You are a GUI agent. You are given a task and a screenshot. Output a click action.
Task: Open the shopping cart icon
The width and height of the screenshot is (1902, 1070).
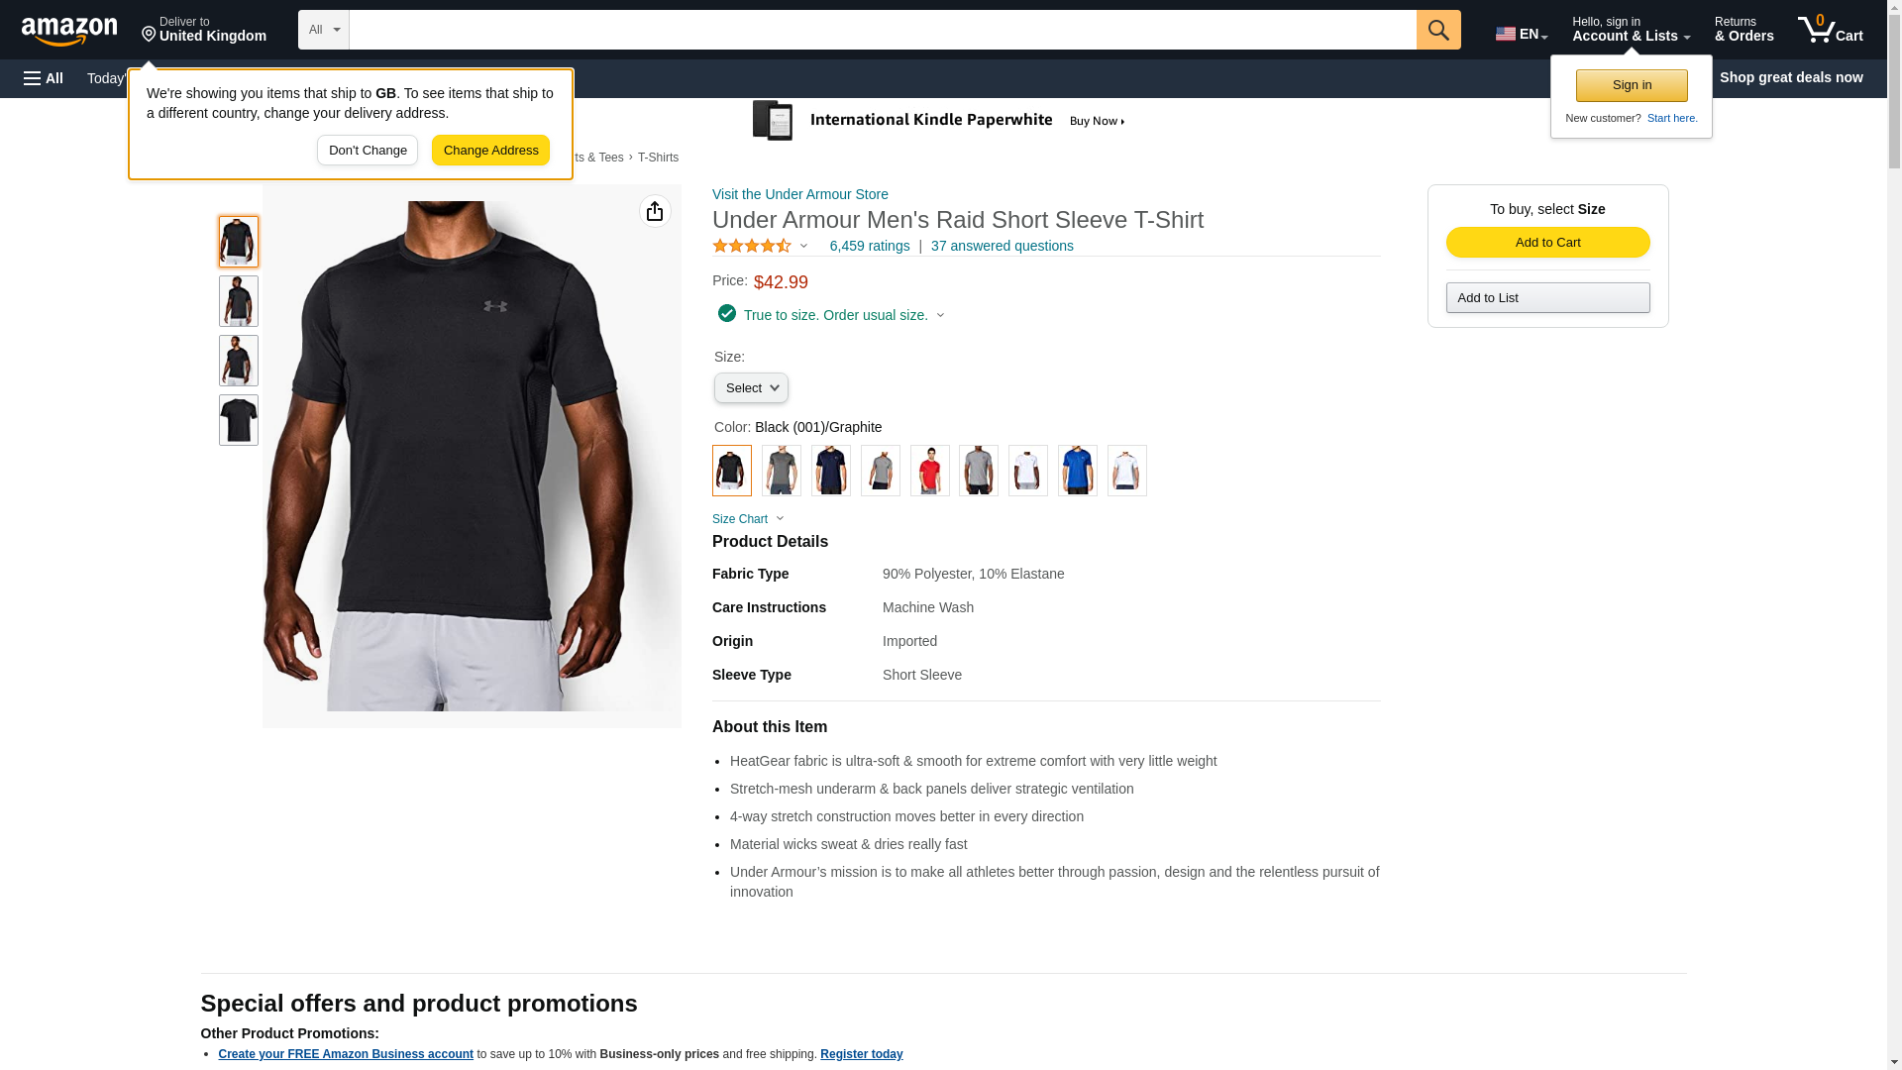point(1831,30)
